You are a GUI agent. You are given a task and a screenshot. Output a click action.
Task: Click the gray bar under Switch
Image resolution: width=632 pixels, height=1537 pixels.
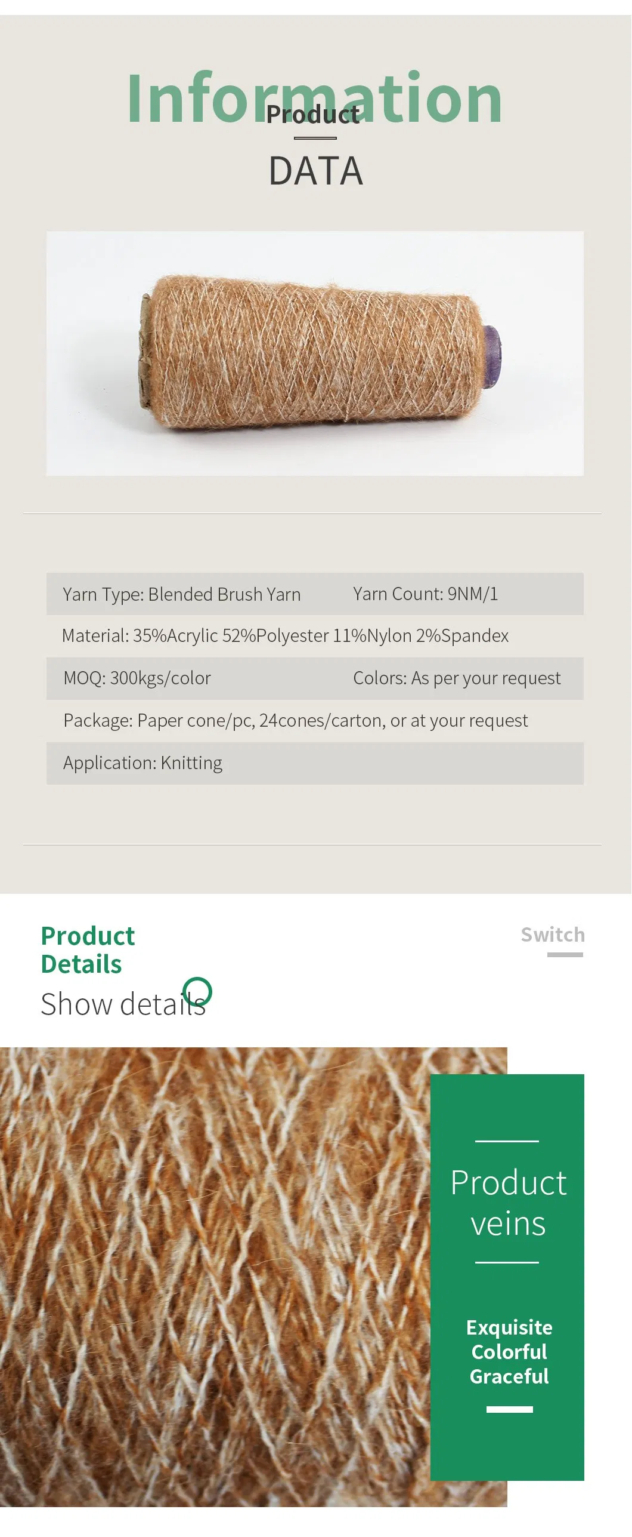(565, 955)
